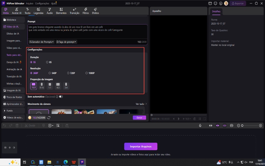Open the Ajuda menu
265x166 pixels.
[54, 3]
